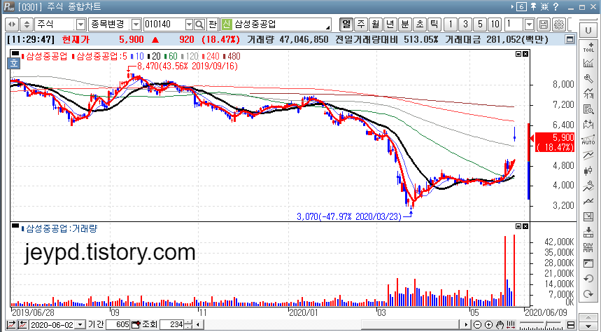Click the zoom out minus circle icon
The width and height of the screenshot is (601, 332).
coord(477,325)
